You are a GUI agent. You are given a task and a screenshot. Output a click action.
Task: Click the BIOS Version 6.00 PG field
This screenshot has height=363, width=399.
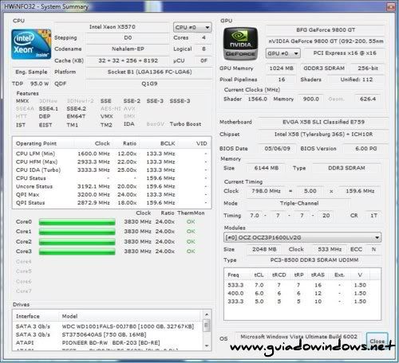point(366,149)
